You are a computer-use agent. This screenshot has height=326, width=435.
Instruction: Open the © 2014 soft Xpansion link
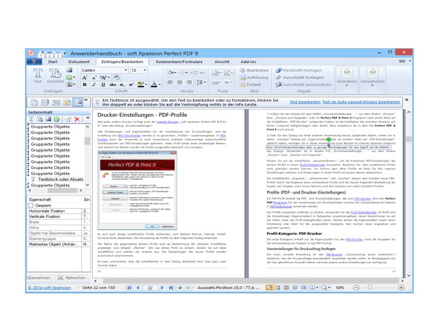click(x=49, y=288)
